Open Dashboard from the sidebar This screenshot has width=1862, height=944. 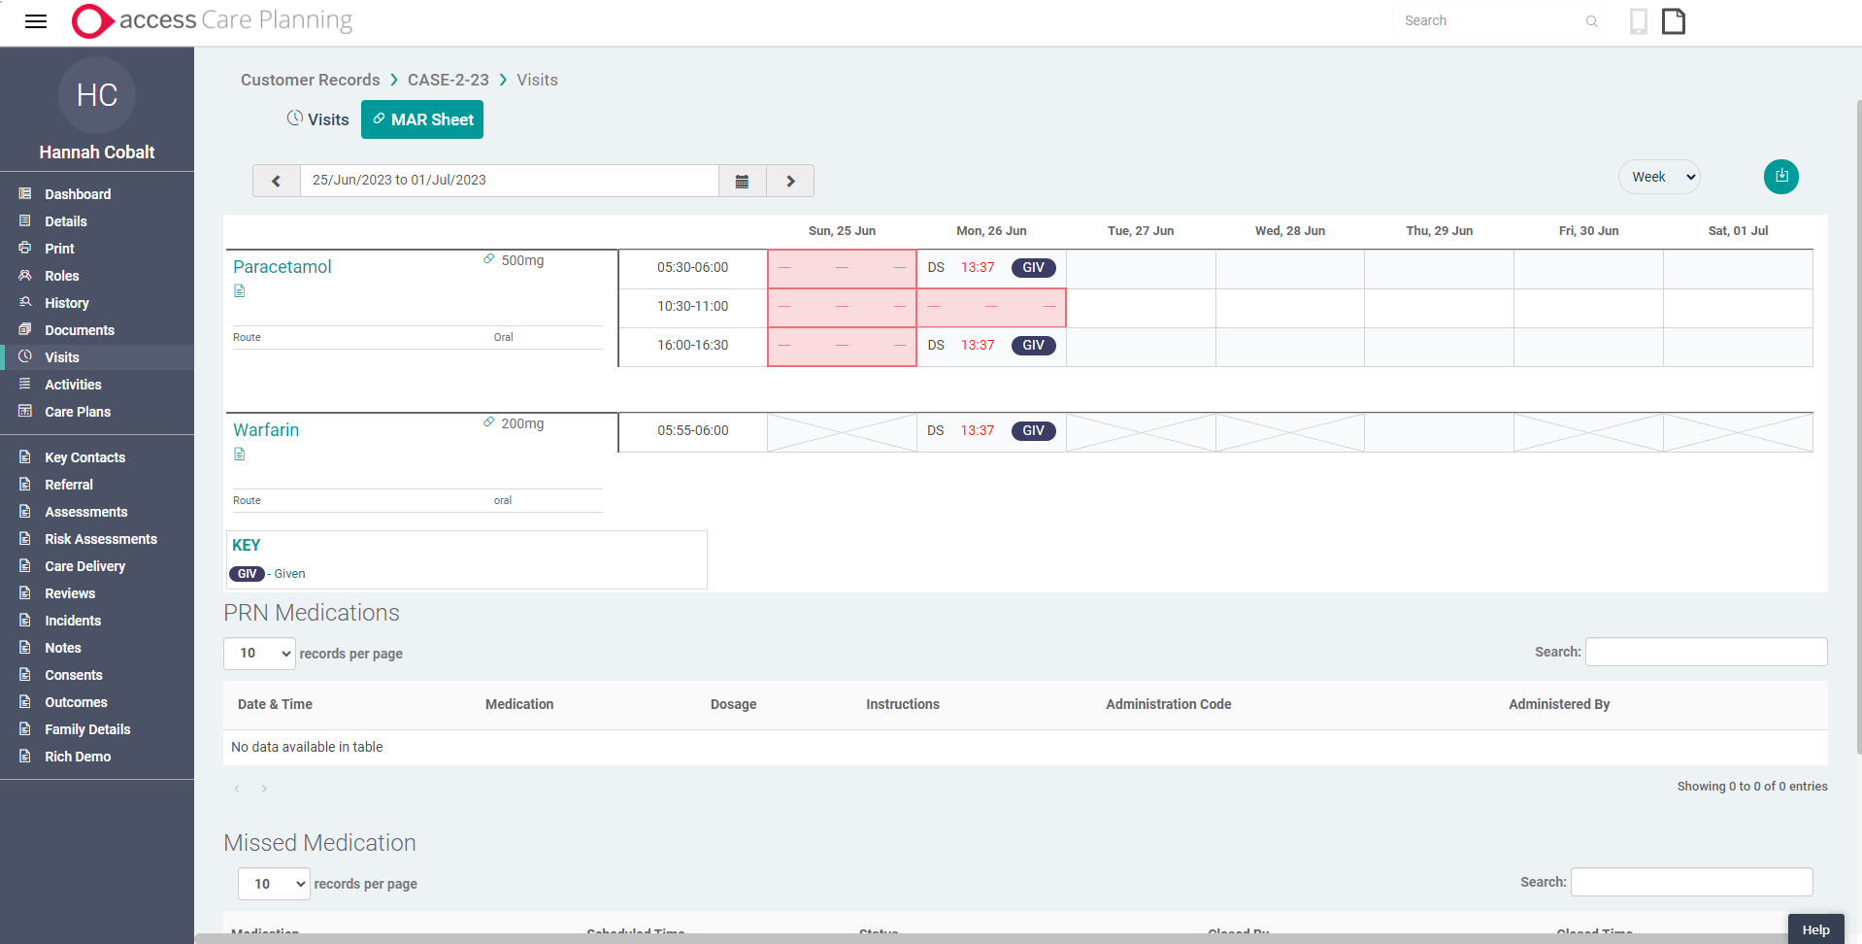78,193
